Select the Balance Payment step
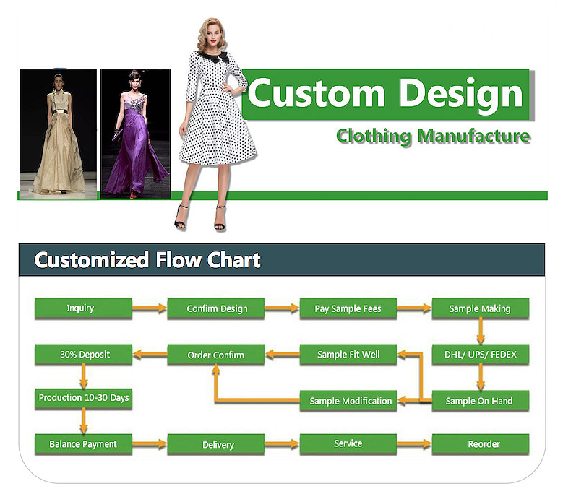 pos(84,444)
